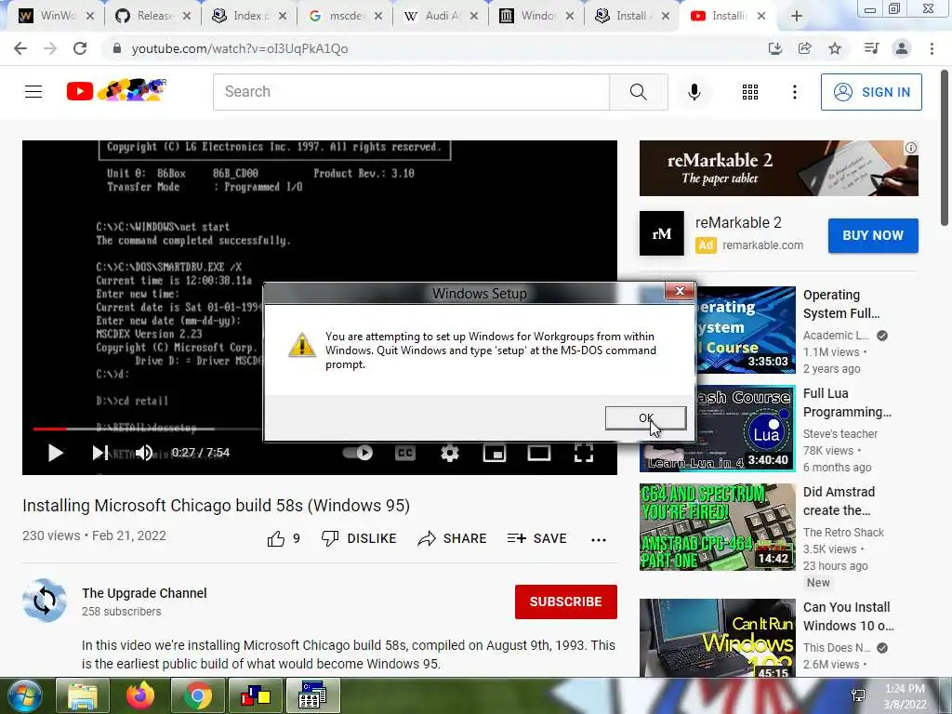Viewport: 952px width, 714px height.
Task: Open Can You Install Windows 10 thumbnail
Action: tap(717, 638)
